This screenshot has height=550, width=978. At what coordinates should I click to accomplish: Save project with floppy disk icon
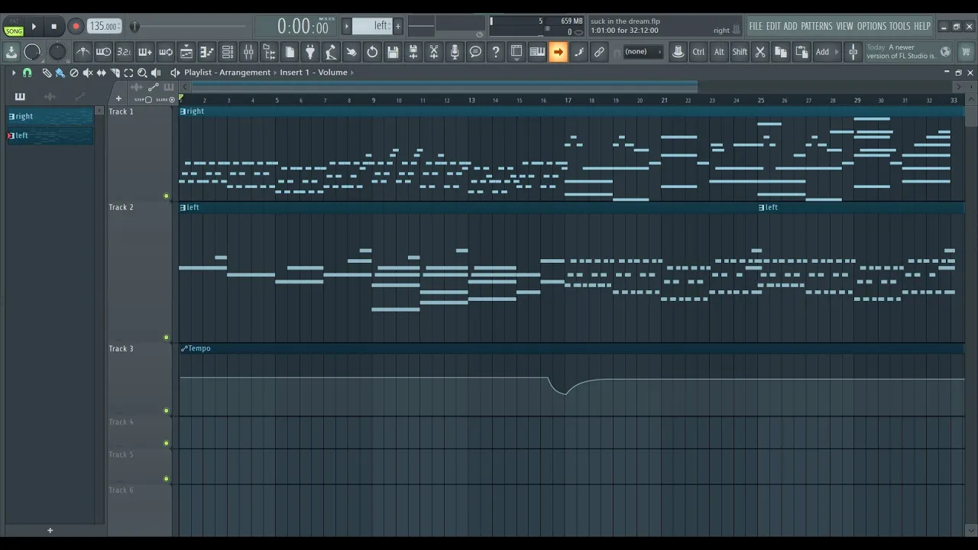(393, 52)
